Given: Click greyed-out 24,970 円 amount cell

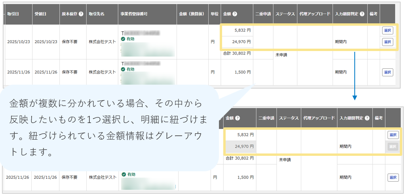Looking at the screenshot, I should pos(240,146).
